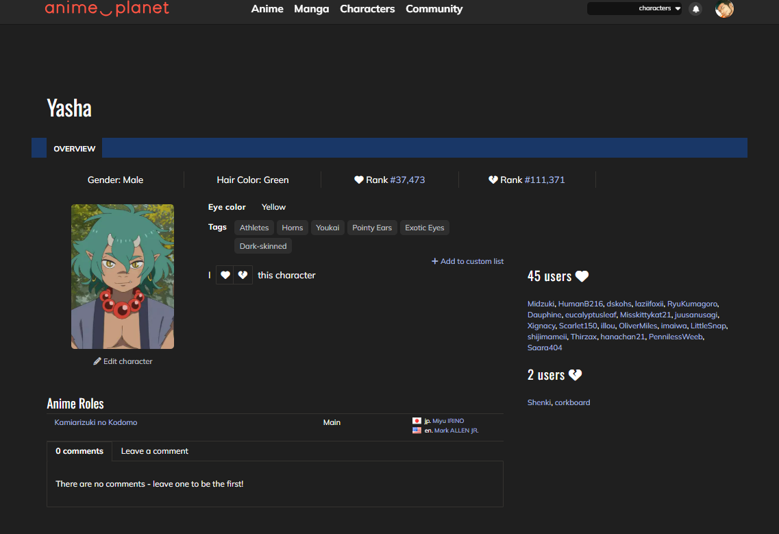This screenshot has width=779, height=534.
Task: Open voice actor Miyu IRINO page
Action: point(448,421)
